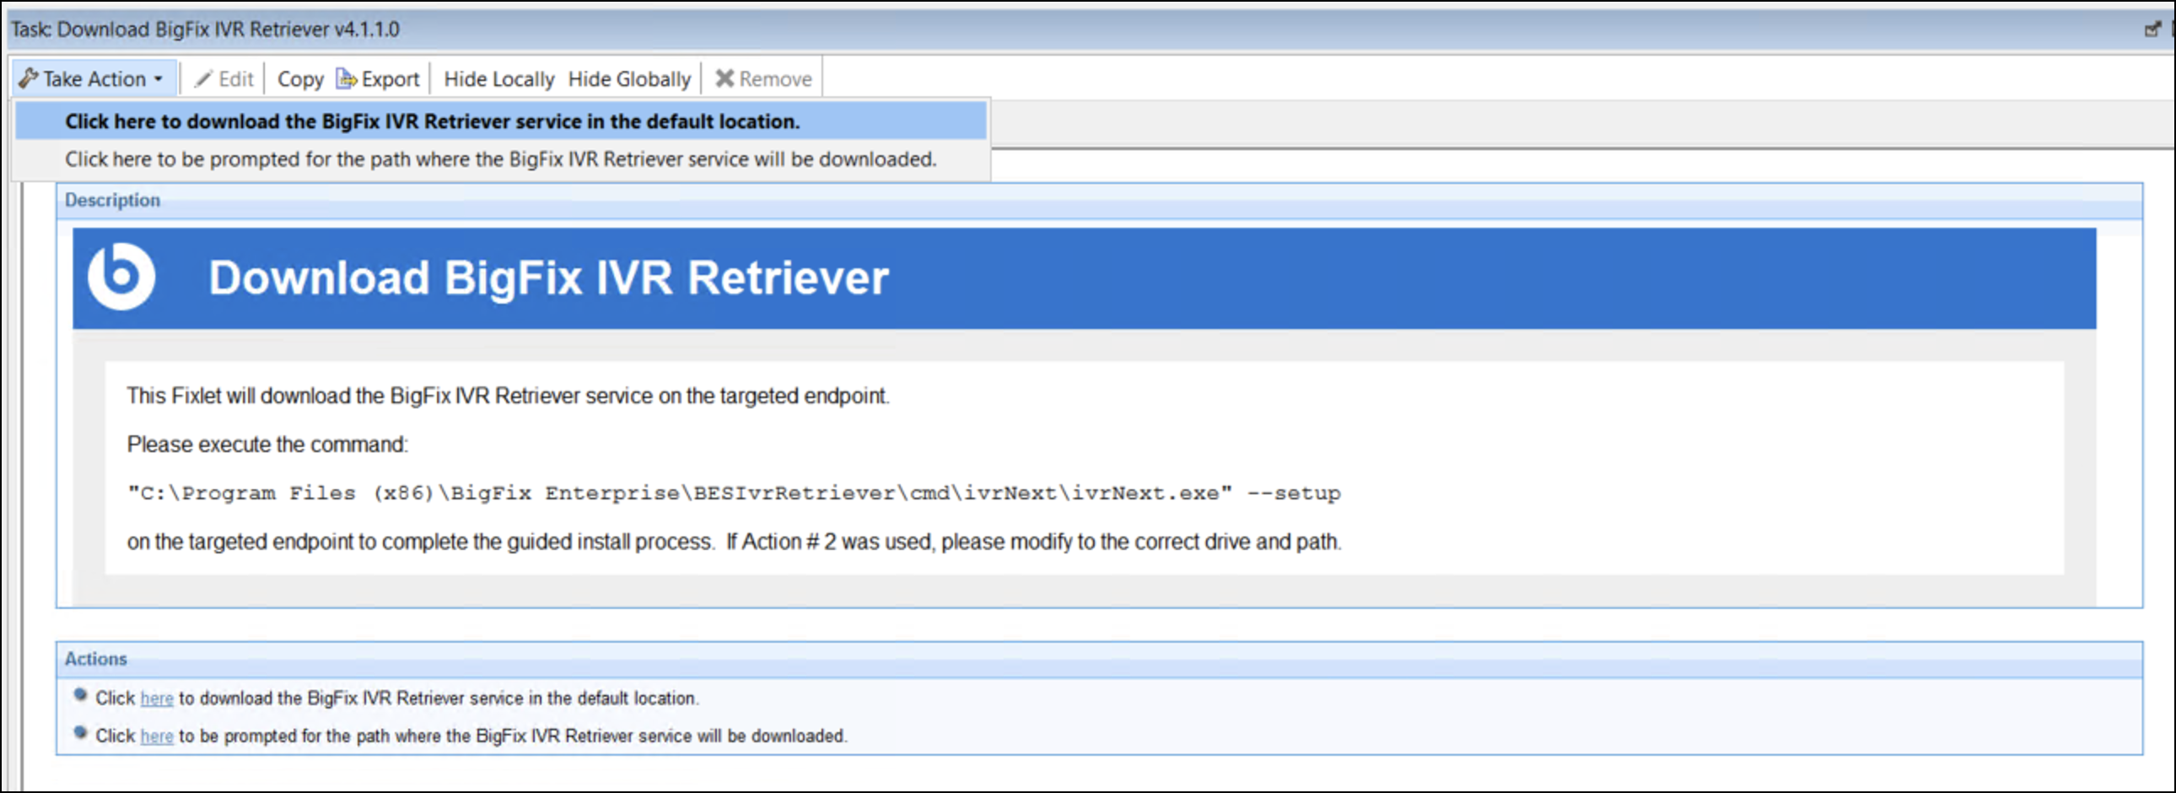This screenshot has width=2176, height=793.
Task: Click the Remove X icon
Action: tap(724, 78)
